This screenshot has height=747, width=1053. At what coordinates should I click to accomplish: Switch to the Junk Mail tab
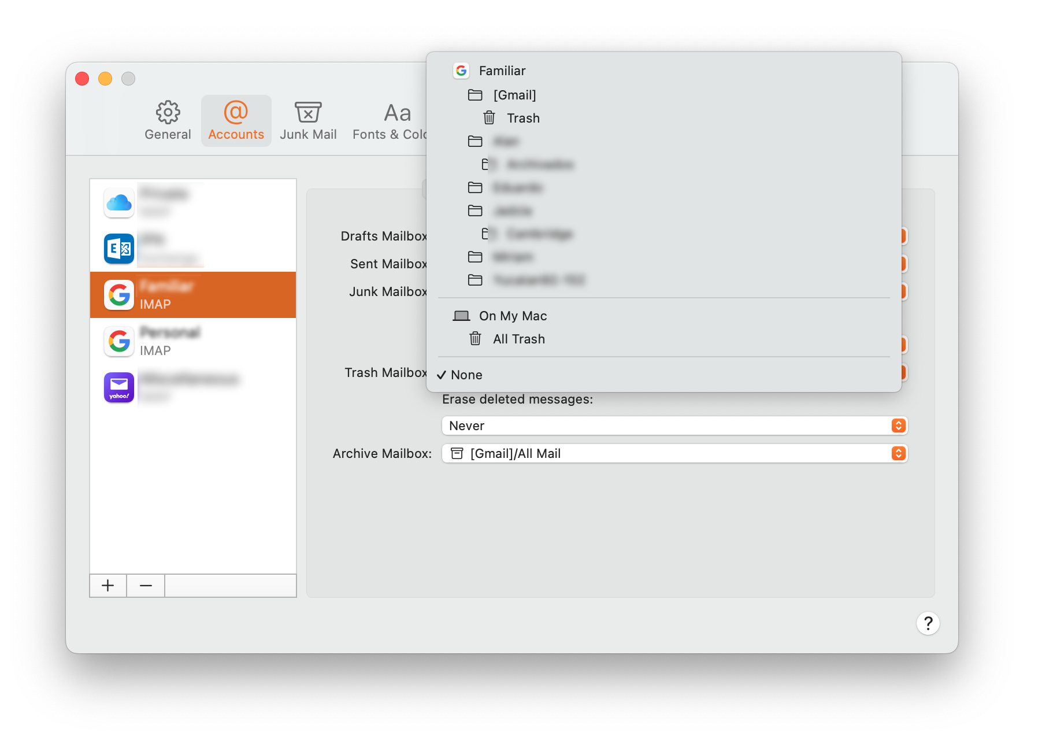click(308, 121)
